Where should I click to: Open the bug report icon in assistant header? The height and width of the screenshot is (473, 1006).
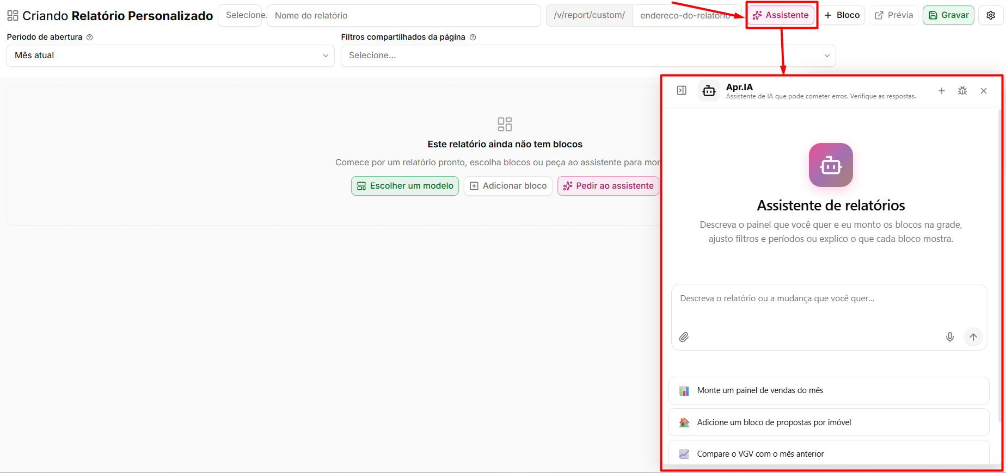(962, 91)
